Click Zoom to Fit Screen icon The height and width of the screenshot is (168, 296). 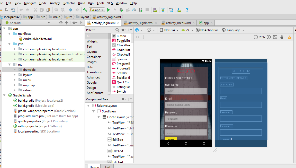pos(275,37)
